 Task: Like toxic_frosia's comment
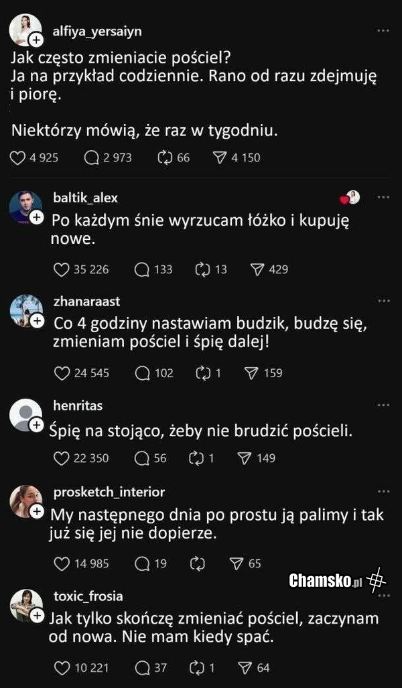[x=62, y=668]
